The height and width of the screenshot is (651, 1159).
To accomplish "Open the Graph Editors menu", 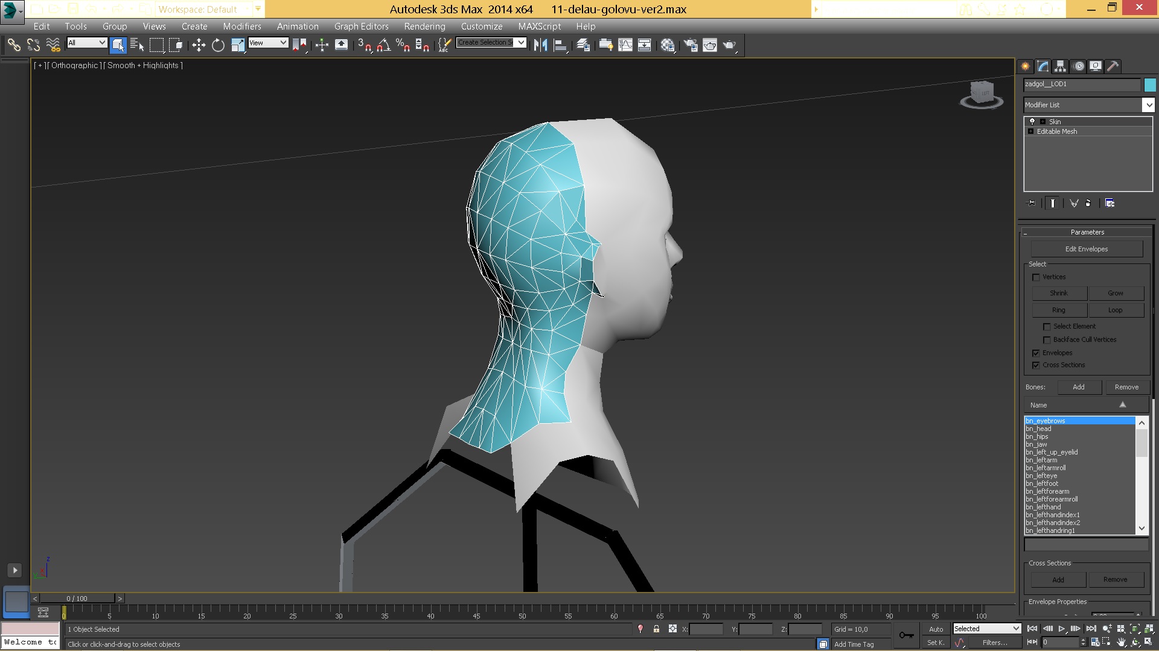I will click(x=361, y=27).
